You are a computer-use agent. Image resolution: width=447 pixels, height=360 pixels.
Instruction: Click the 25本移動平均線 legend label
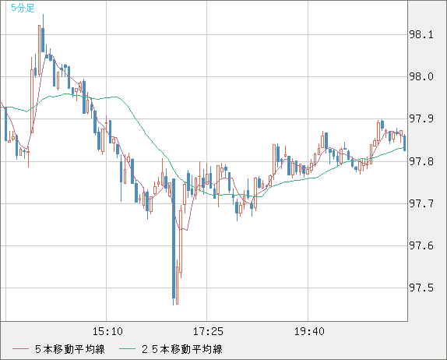coord(182,349)
